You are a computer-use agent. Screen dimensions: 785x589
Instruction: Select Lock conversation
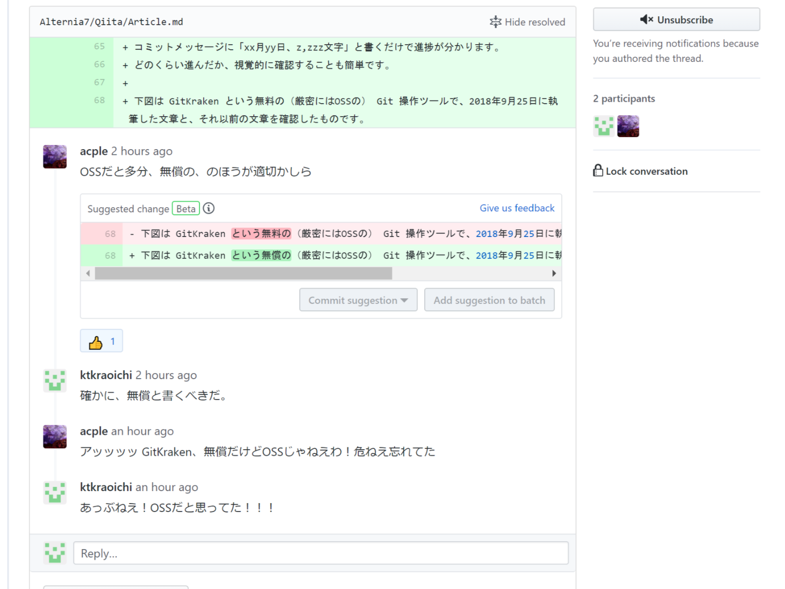646,171
